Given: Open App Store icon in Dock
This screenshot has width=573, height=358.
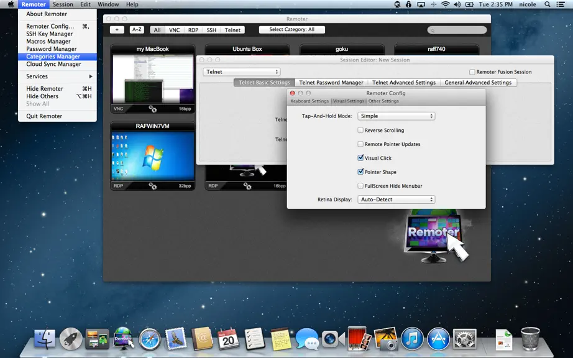Looking at the screenshot, I should tap(438, 339).
